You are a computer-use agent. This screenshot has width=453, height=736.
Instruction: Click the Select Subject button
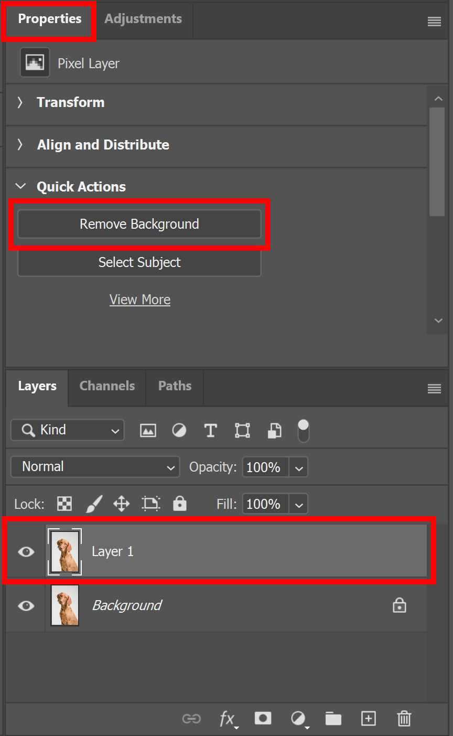[x=139, y=262]
